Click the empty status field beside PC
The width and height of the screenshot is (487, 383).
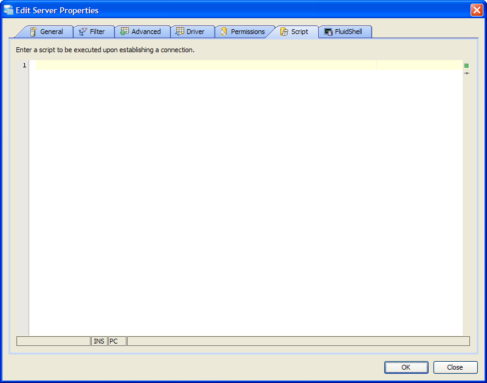[x=299, y=341]
